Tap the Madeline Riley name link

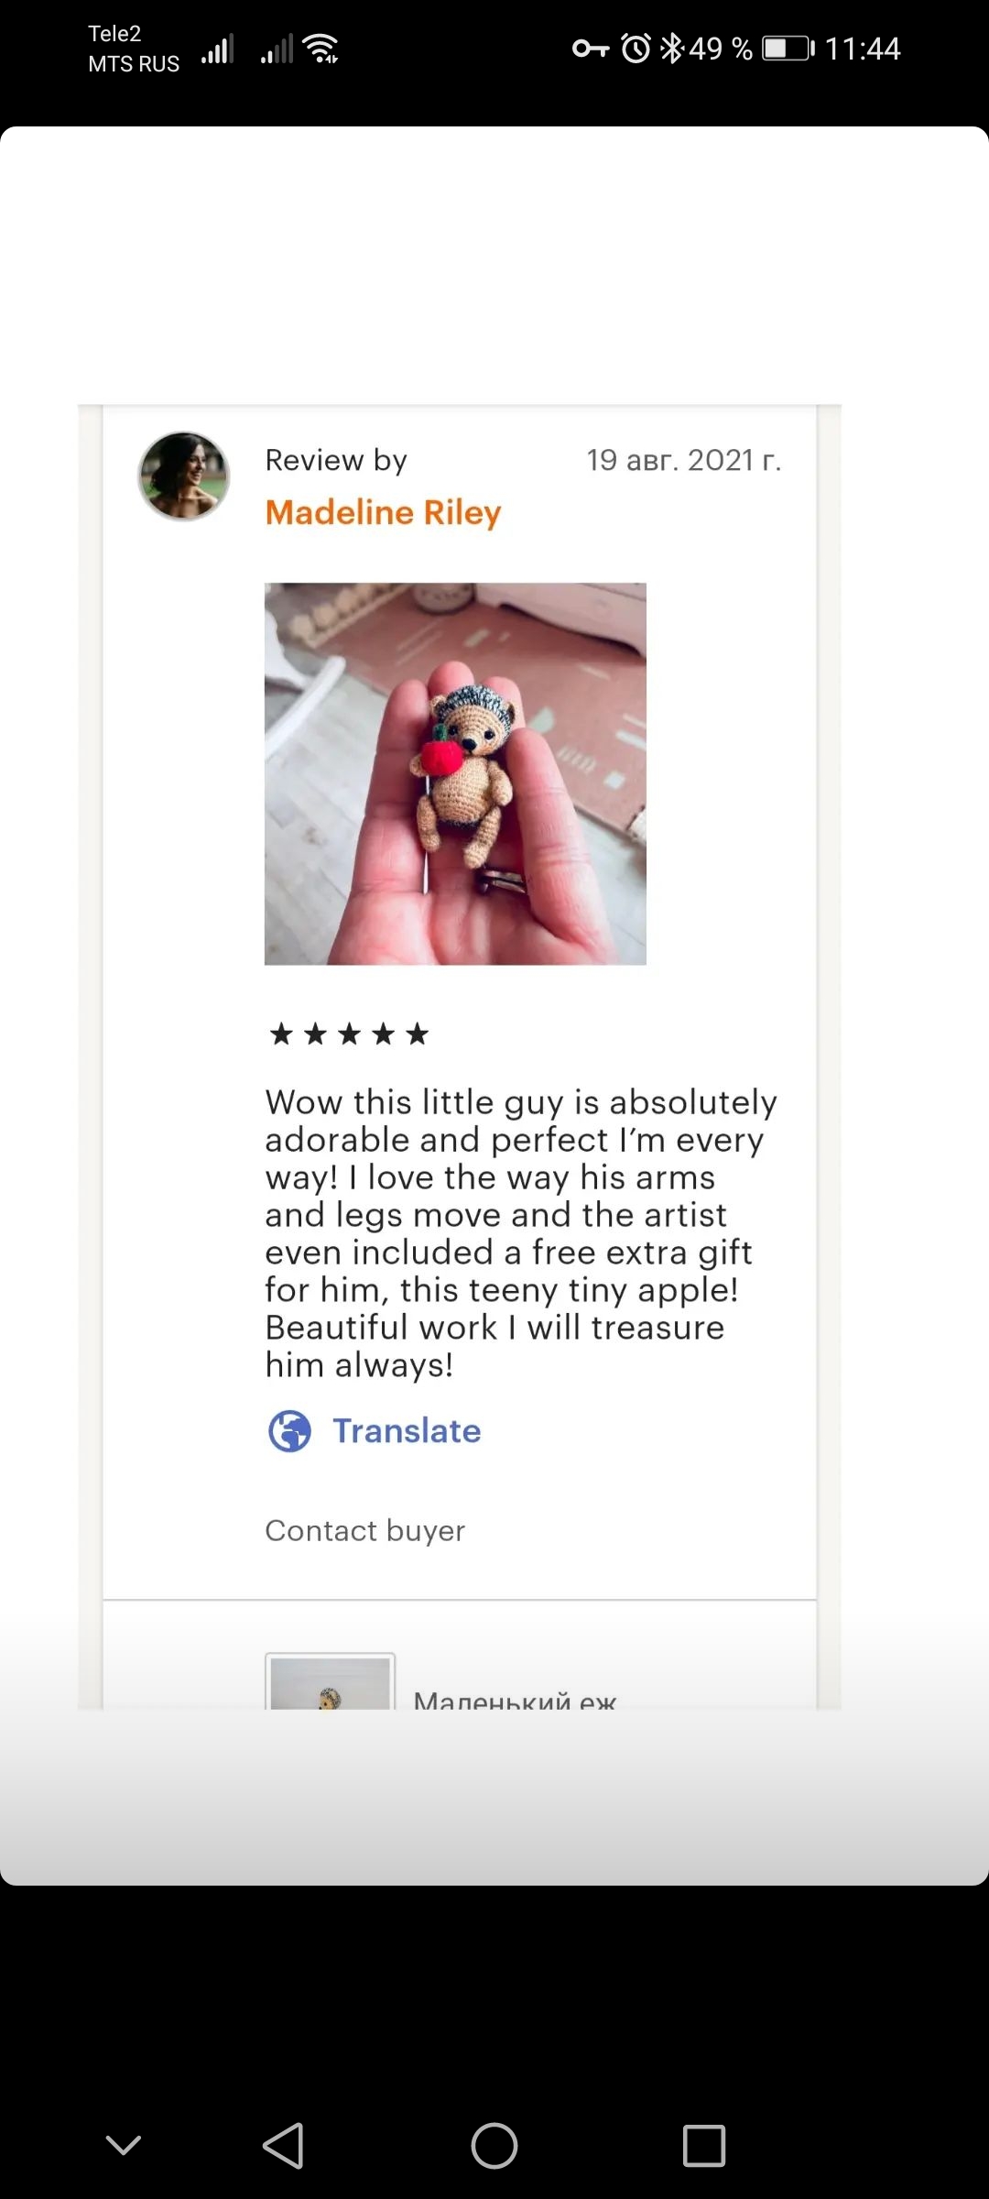[x=383, y=512]
